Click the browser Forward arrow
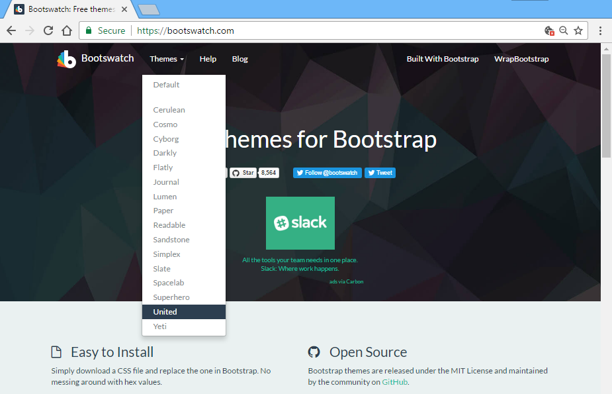 (x=30, y=30)
